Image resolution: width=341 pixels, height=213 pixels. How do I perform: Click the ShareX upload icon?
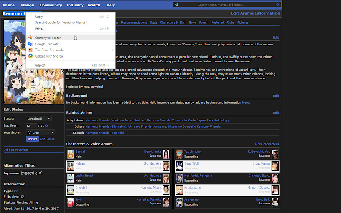click(x=30, y=56)
